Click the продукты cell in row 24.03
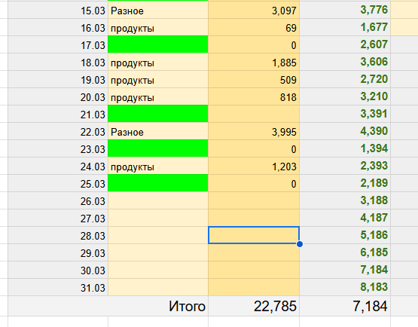 coord(158,167)
